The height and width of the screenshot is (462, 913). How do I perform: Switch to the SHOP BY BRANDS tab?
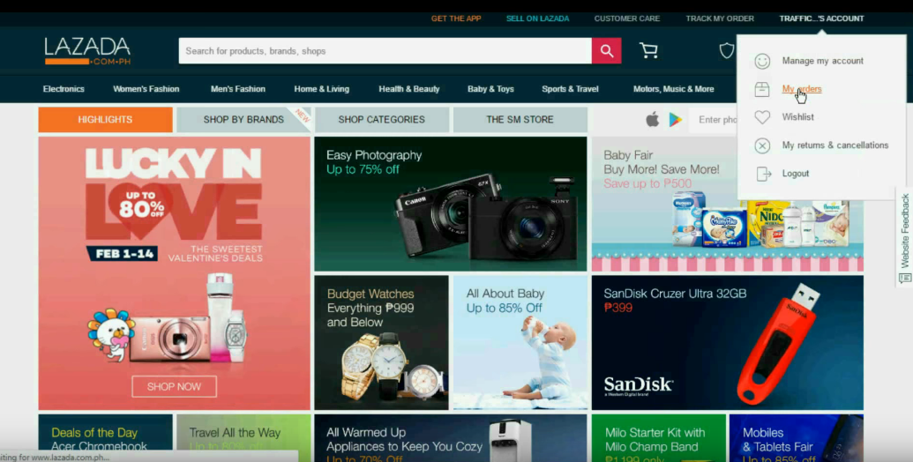(243, 119)
